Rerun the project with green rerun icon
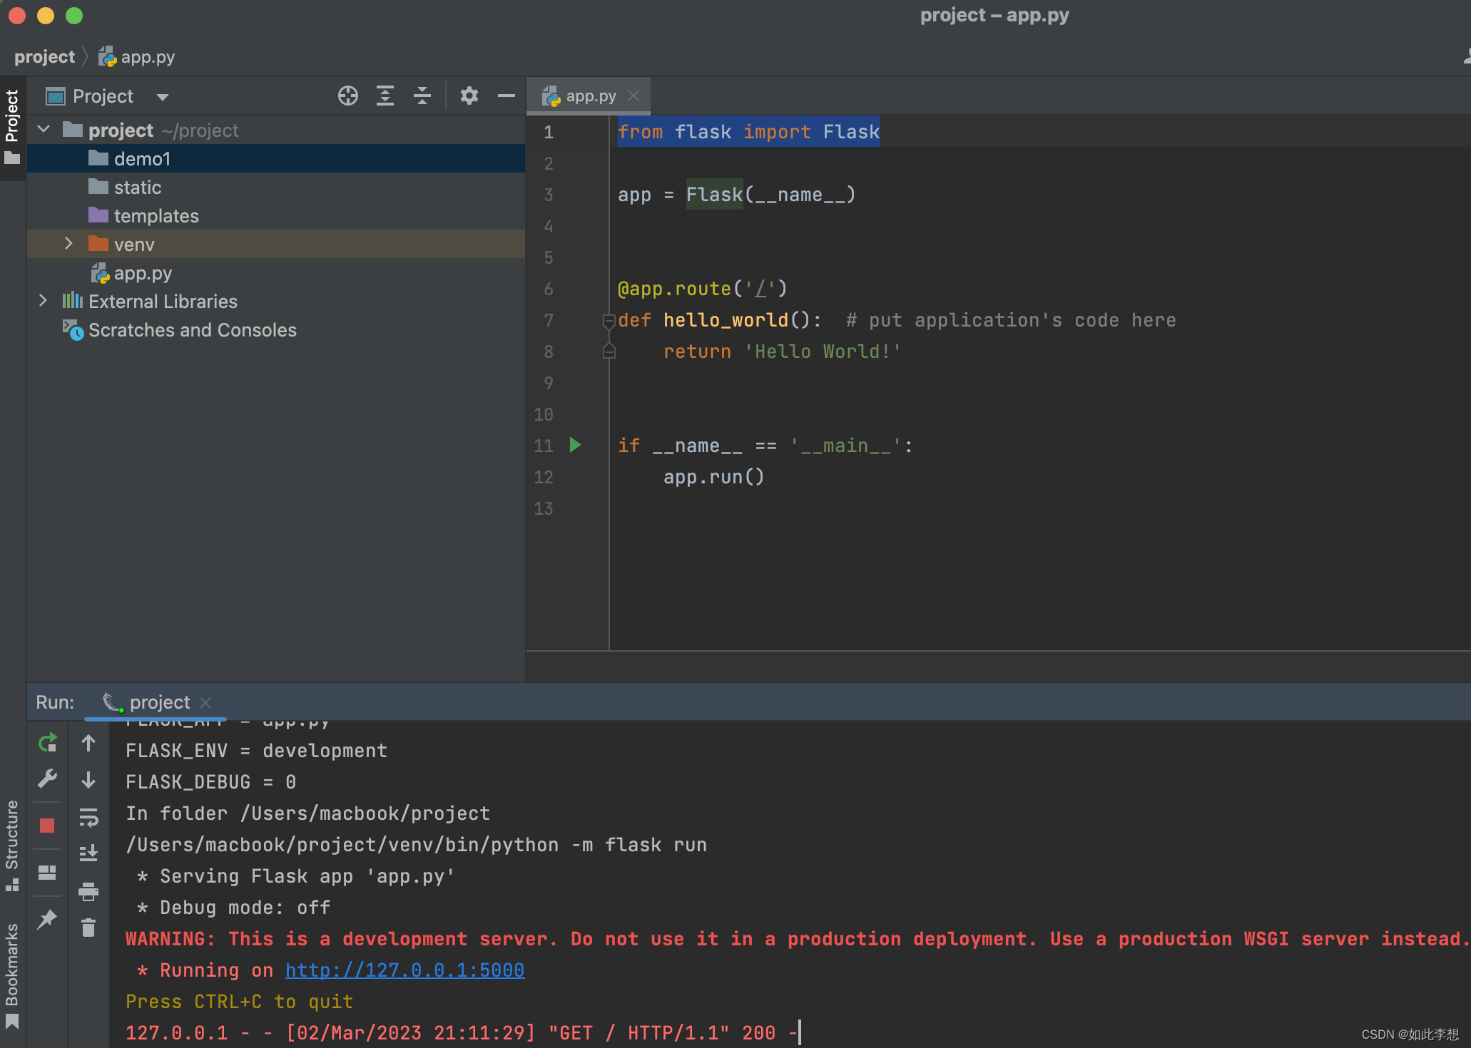This screenshot has height=1048, width=1471. (47, 744)
